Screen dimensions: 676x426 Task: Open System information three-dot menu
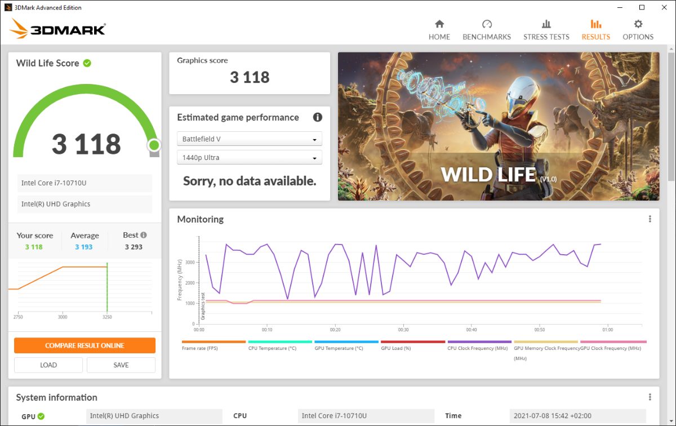(x=650, y=397)
